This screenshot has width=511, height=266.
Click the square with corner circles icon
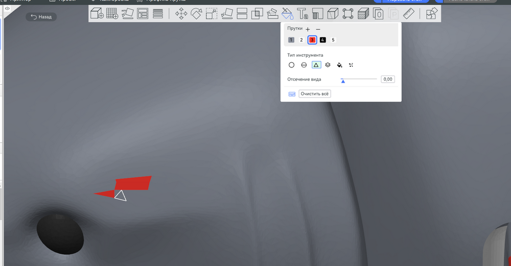coord(348,14)
